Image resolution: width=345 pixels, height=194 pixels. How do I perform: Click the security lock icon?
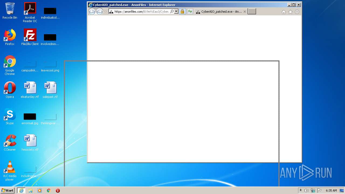pos(182,12)
